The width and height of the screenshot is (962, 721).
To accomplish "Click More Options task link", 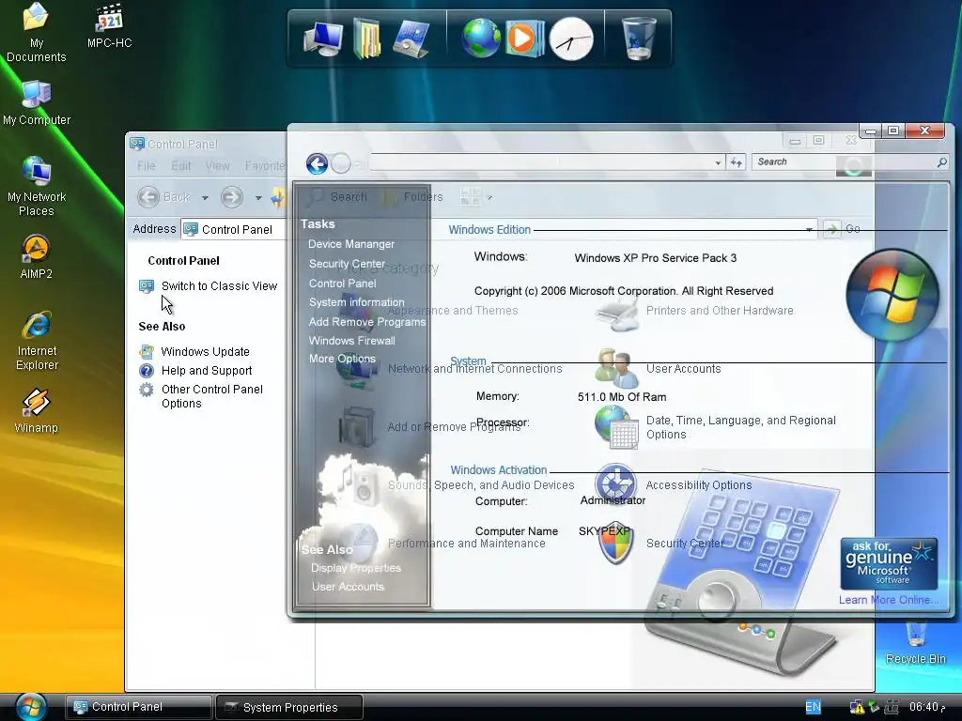I will point(342,359).
